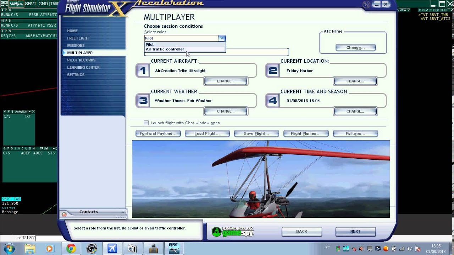
Task: Open SETTINGS in the sidebar
Action: tap(76, 75)
